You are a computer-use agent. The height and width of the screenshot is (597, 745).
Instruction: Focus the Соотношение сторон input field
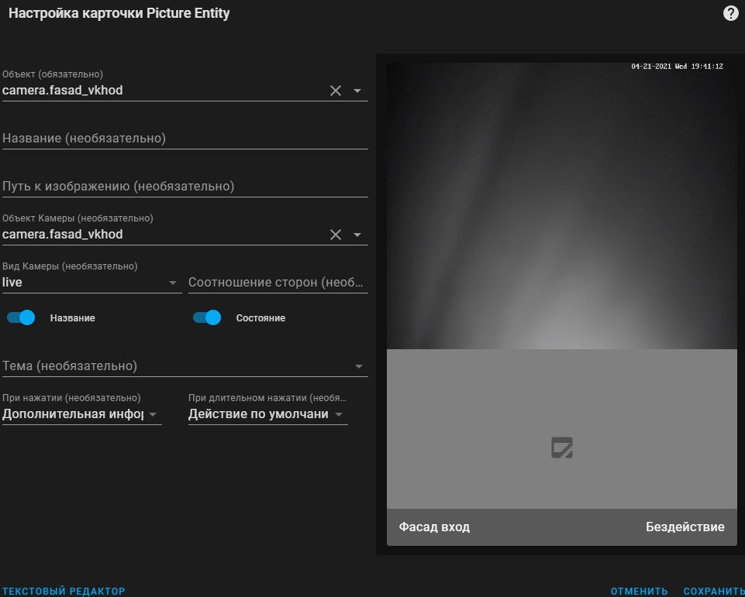[x=278, y=283]
